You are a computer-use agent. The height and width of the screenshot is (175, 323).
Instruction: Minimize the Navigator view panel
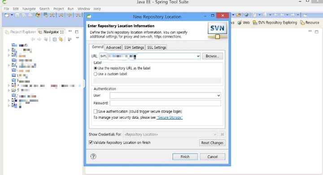click(70, 31)
